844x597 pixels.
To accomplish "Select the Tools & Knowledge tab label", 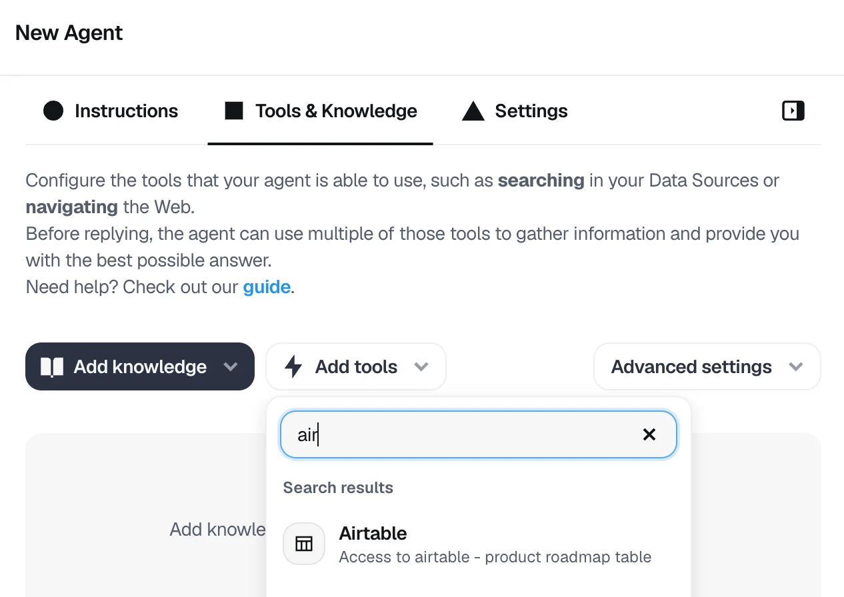I will 336,111.
